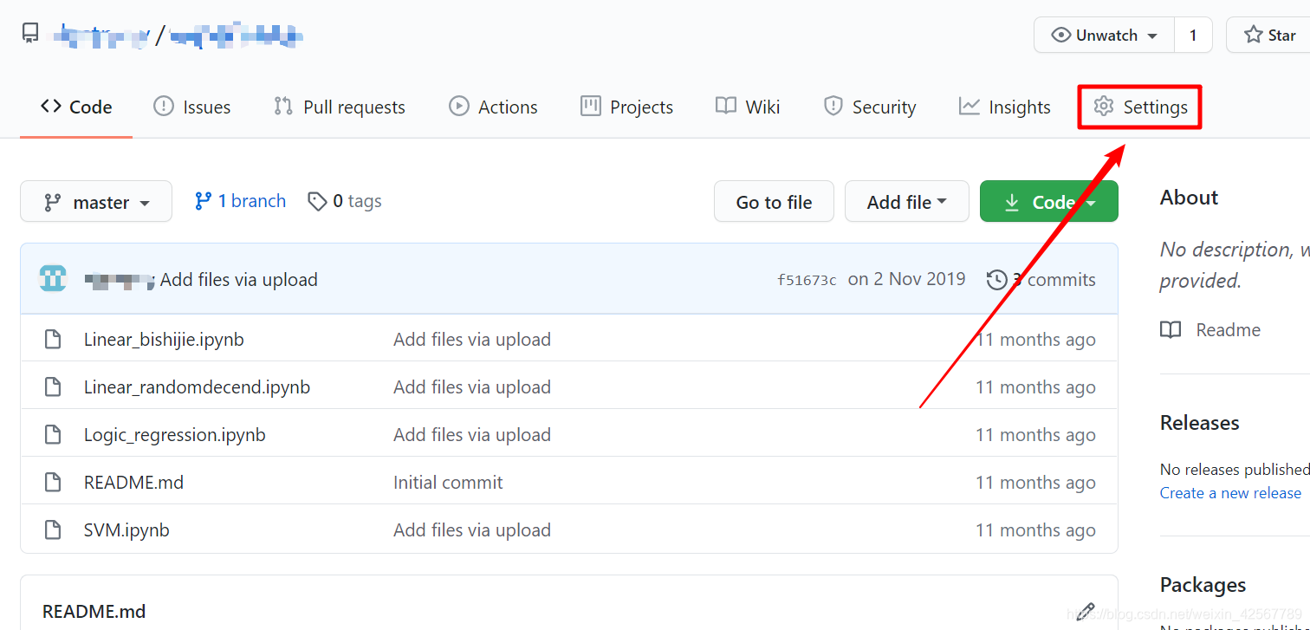Edit README with the pencil icon
Screen dimensions: 1310x630
[x=1086, y=612]
